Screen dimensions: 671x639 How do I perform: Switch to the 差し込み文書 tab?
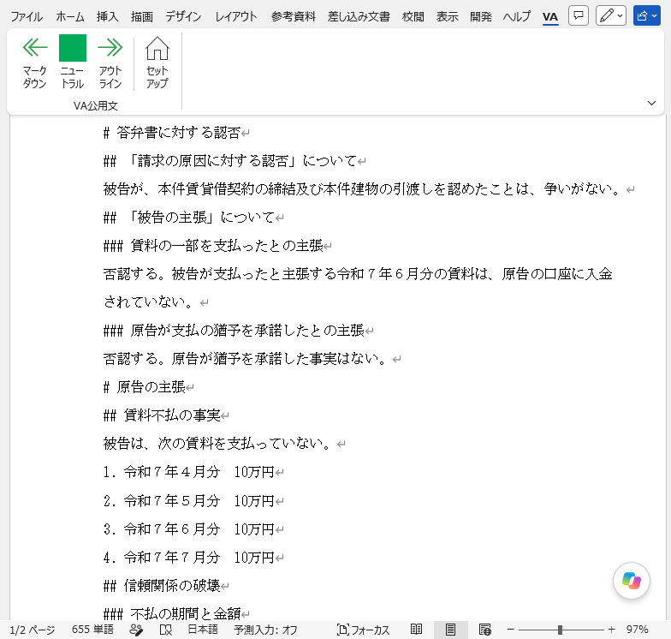(359, 17)
